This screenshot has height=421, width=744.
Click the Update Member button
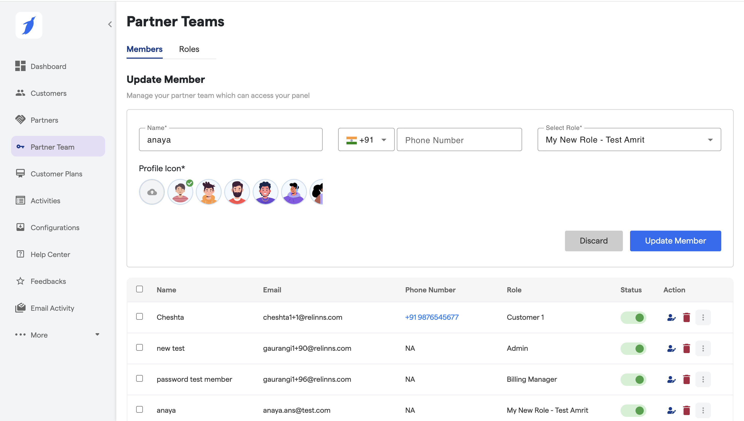pyautogui.click(x=675, y=241)
